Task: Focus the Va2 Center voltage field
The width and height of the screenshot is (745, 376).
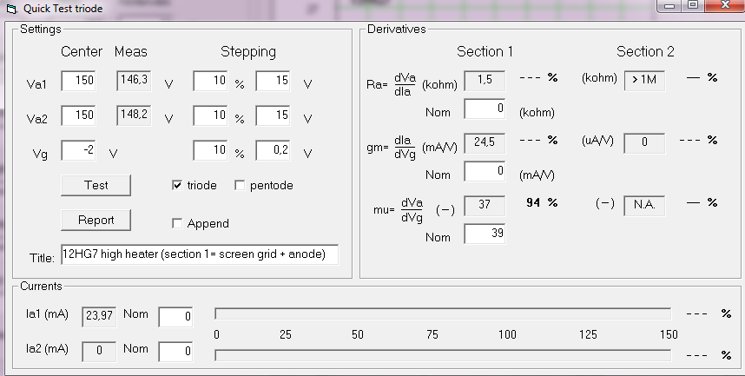Action: 79,115
